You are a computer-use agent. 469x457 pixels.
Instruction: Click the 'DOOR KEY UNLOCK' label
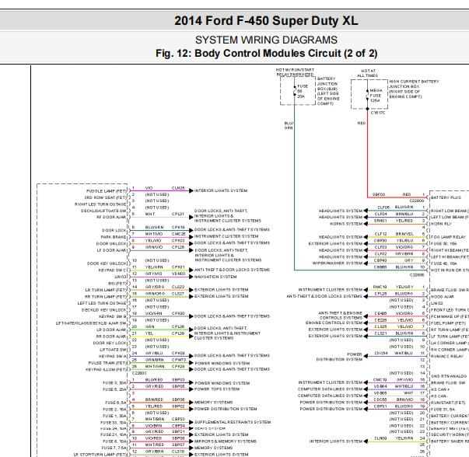tap(107, 263)
